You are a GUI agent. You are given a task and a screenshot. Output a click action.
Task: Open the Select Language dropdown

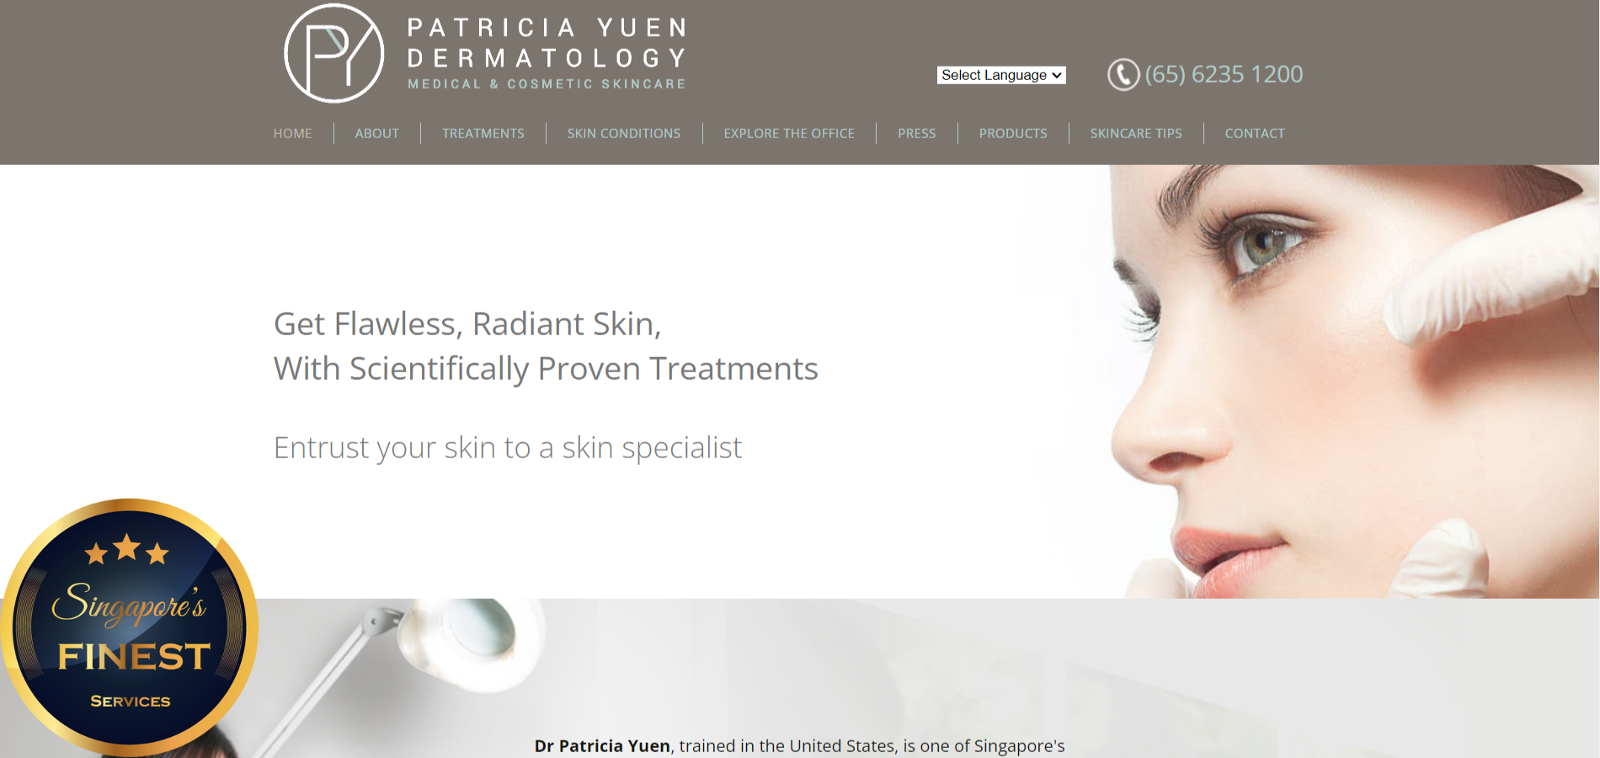click(x=1001, y=75)
